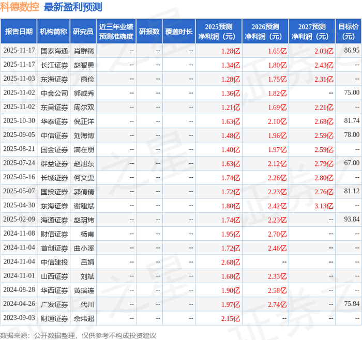Select the date 2025-10-30
The height and width of the screenshot is (340, 362).
(x=19, y=120)
